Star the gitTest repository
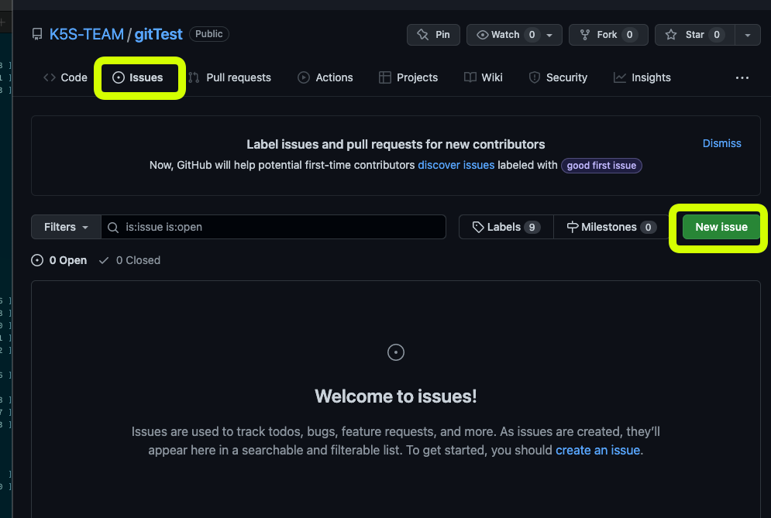 click(x=695, y=35)
